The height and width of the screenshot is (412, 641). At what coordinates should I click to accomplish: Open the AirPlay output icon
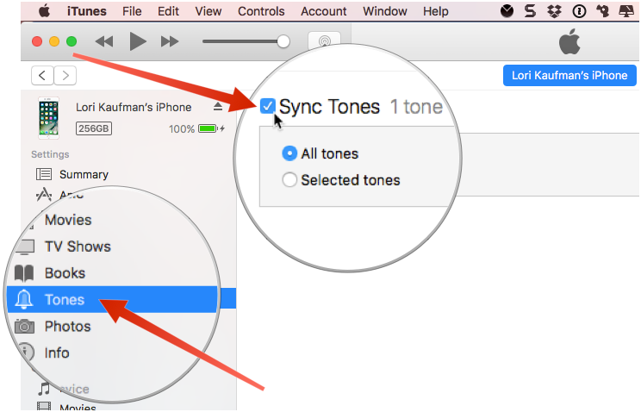click(x=324, y=41)
